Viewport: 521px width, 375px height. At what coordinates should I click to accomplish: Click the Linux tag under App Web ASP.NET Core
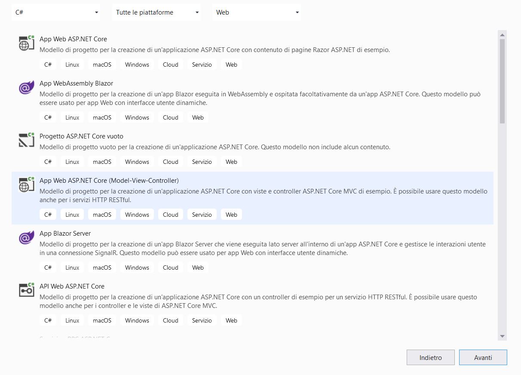(72, 65)
